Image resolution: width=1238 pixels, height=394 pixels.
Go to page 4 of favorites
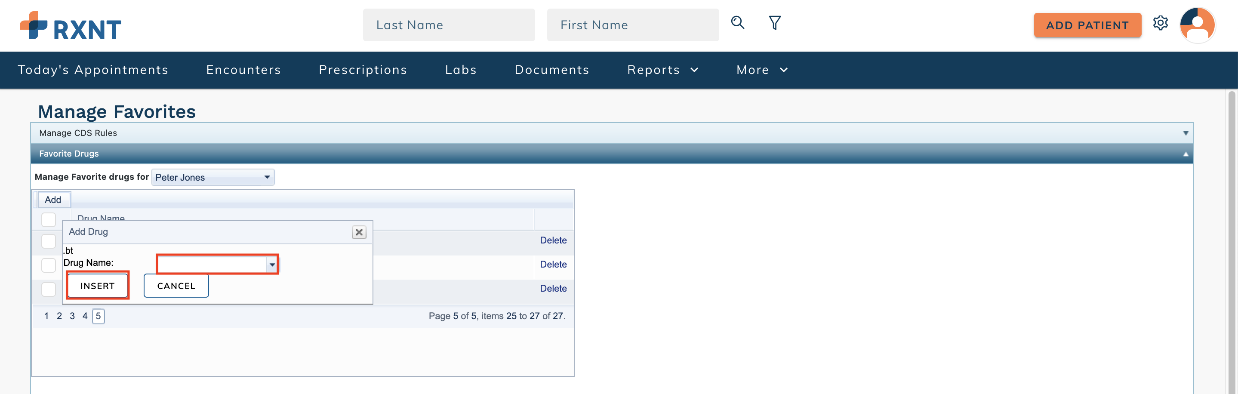[x=85, y=316]
